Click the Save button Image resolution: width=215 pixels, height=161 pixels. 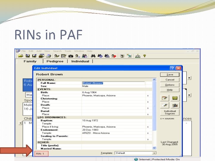tap(170, 75)
